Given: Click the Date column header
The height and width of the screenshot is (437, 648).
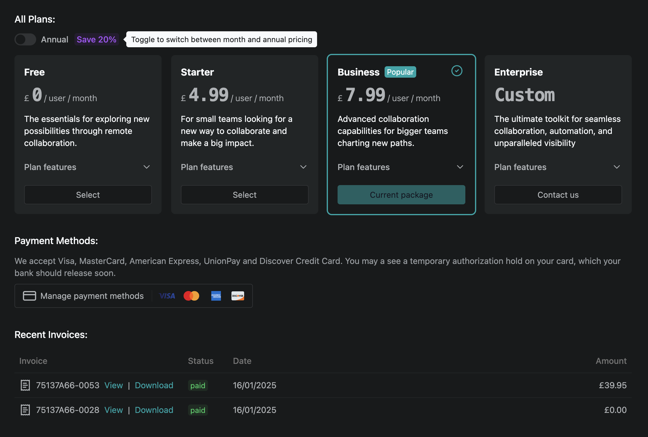Looking at the screenshot, I should [x=242, y=361].
